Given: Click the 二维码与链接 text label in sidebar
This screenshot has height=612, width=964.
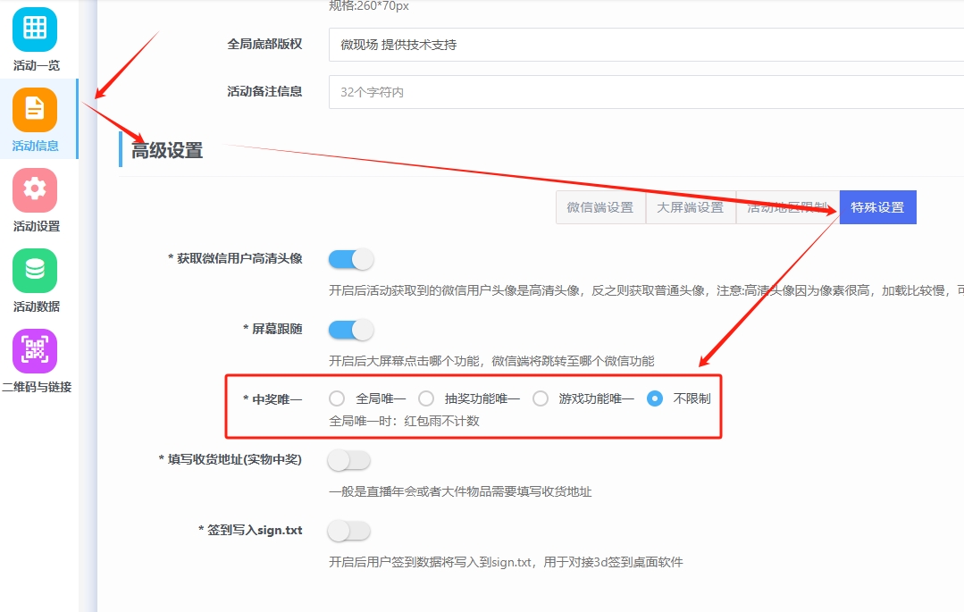Looking at the screenshot, I should pyautogui.click(x=37, y=387).
